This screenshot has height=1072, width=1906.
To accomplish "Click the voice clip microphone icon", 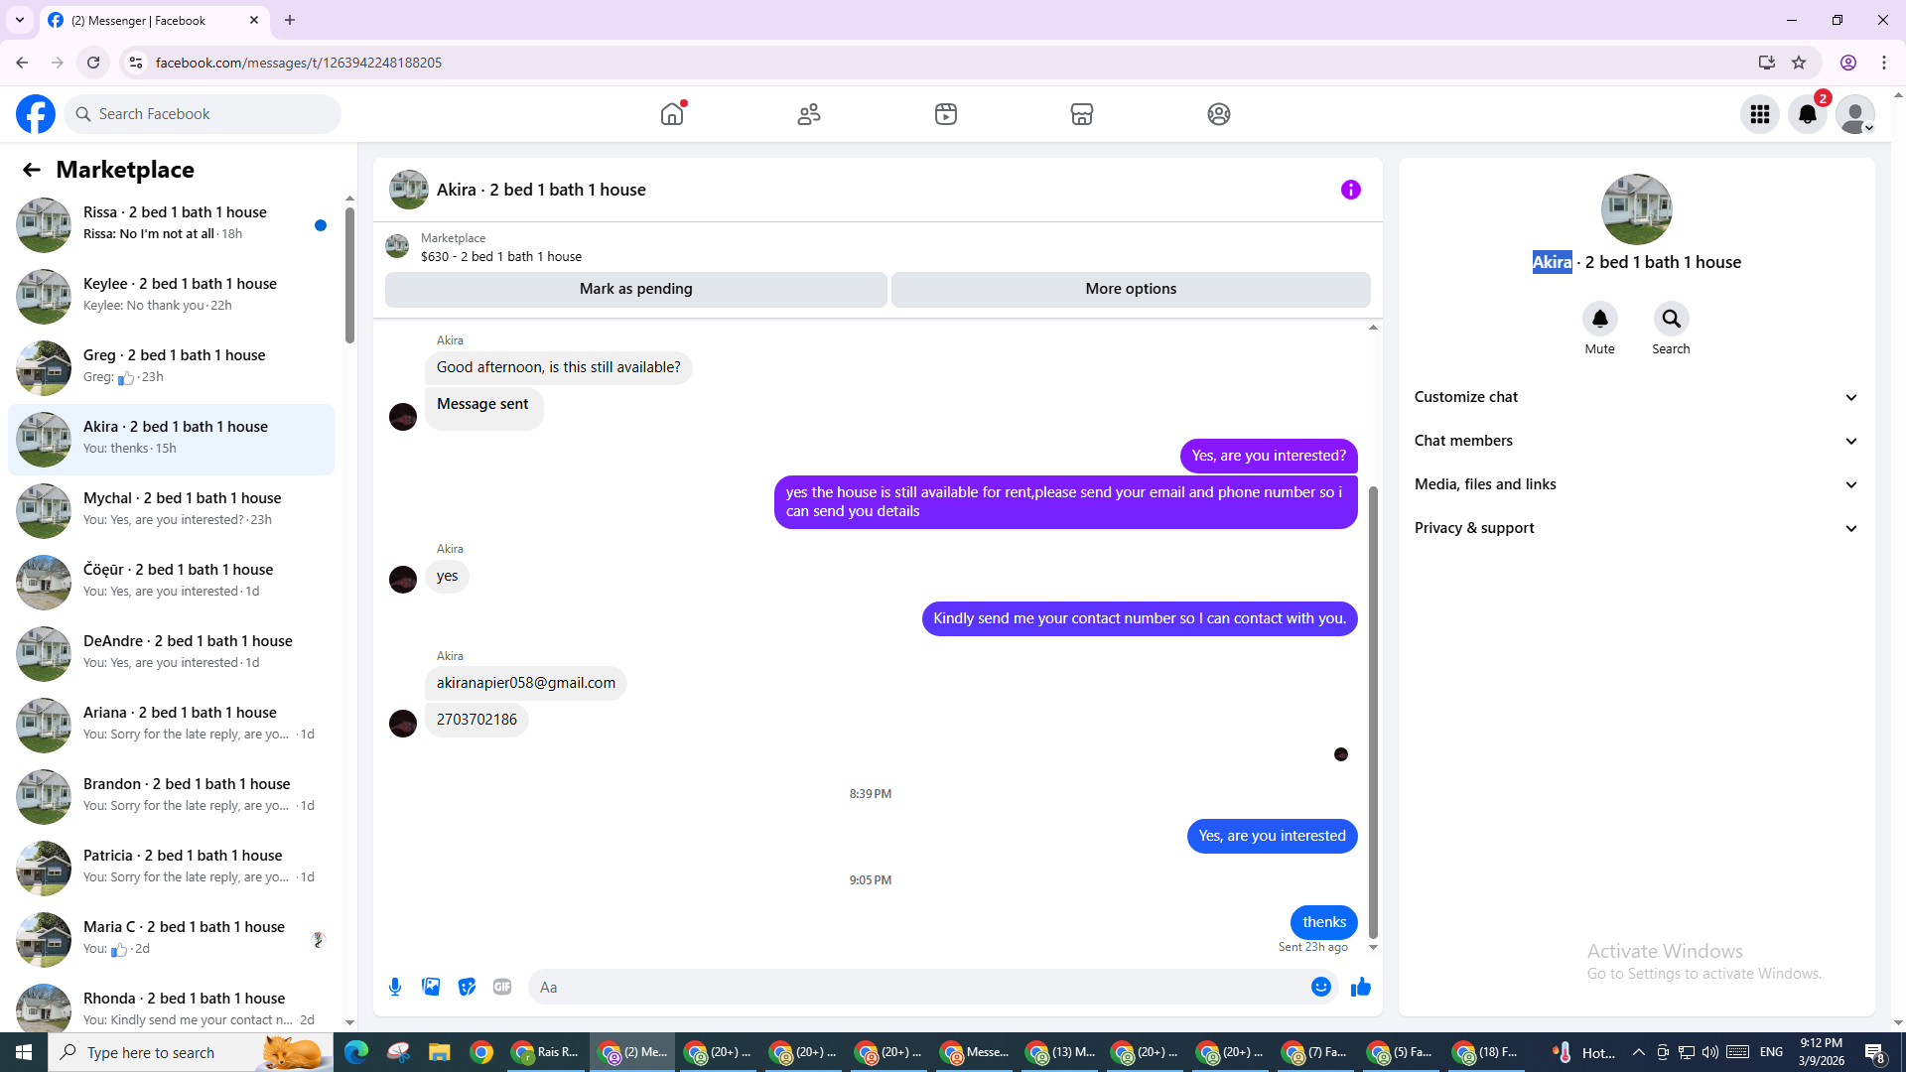I will tap(395, 987).
